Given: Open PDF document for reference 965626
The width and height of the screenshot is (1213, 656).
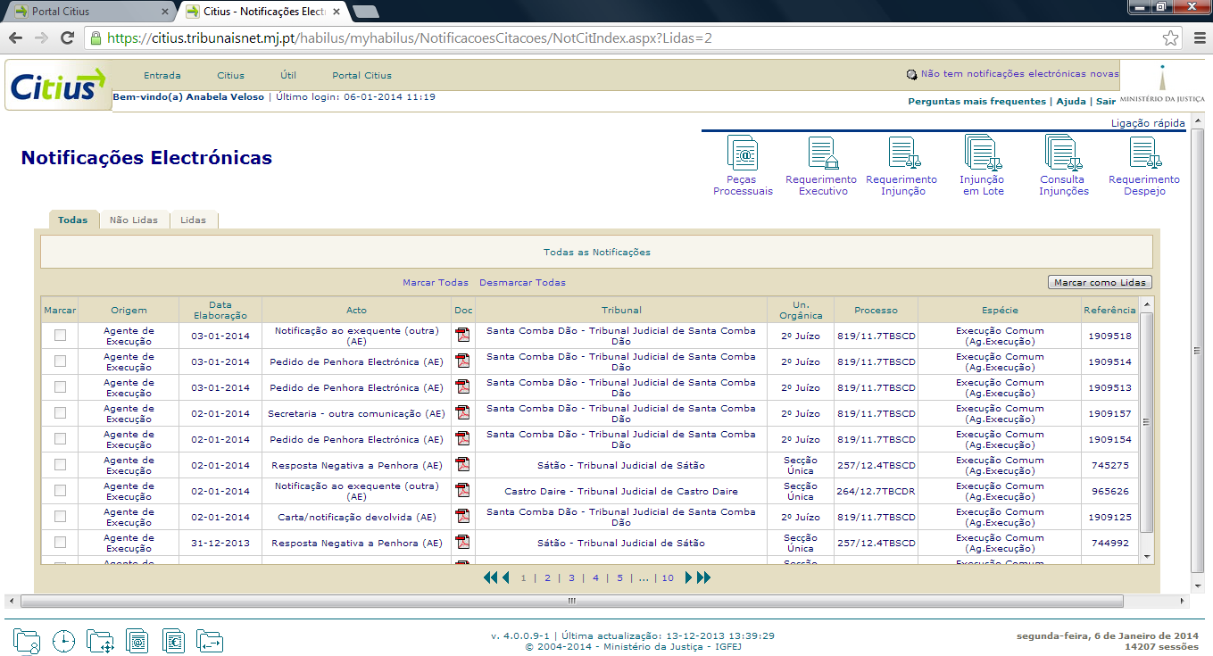Looking at the screenshot, I should [462, 491].
